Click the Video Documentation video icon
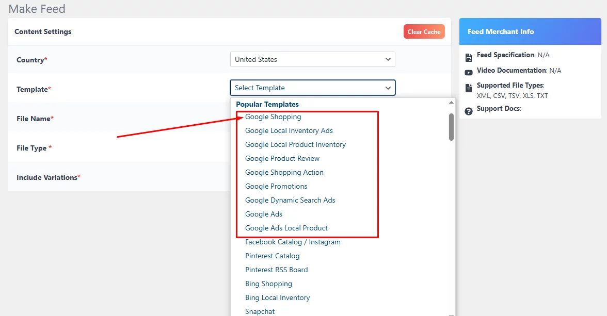 (469, 72)
